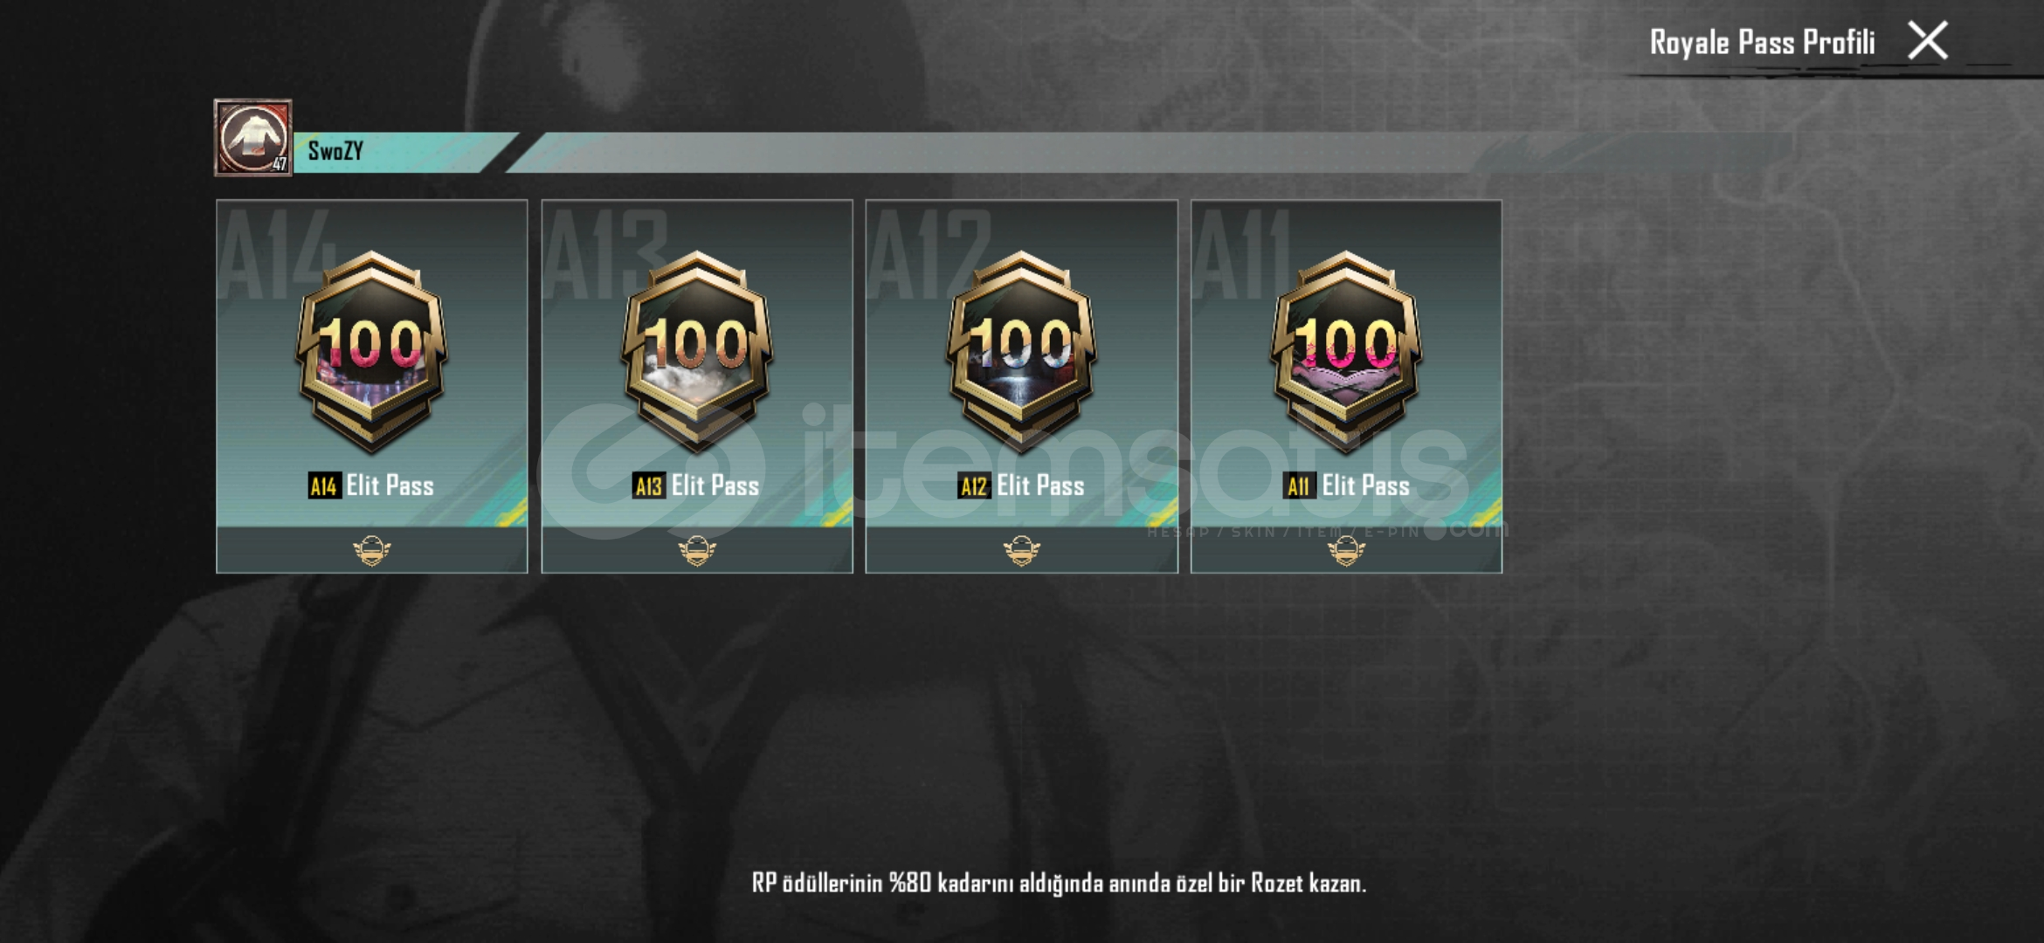Click the Royale Pass Profili title
This screenshot has width=2044, height=943.
click(1762, 42)
